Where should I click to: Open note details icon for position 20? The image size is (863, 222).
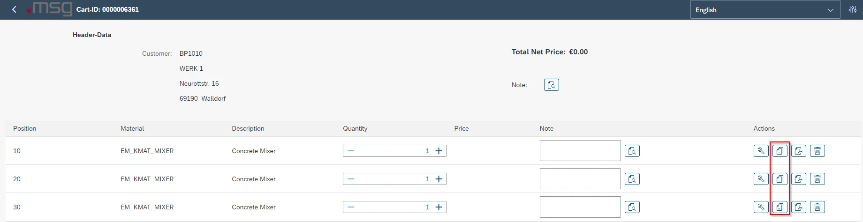click(x=632, y=179)
